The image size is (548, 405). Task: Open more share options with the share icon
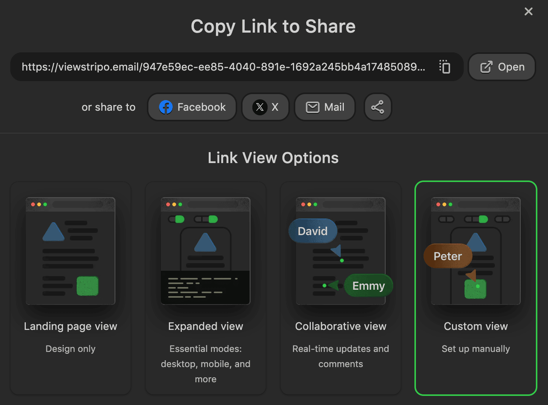click(378, 107)
